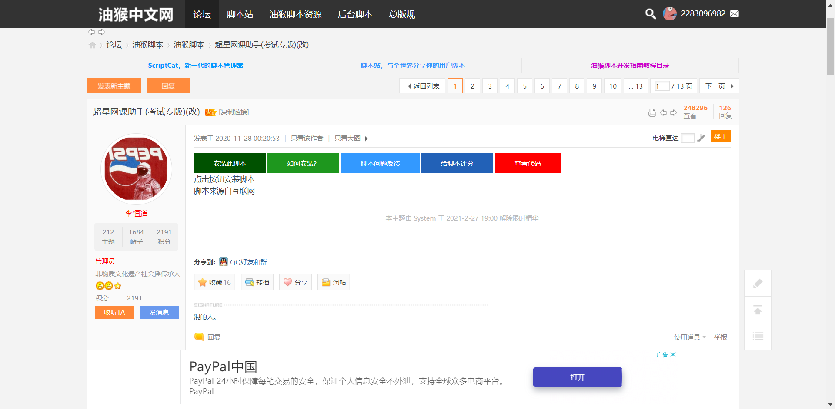This screenshot has width=835, height=409.
Task: Click 如何安装? green button
Action: point(303,163)
